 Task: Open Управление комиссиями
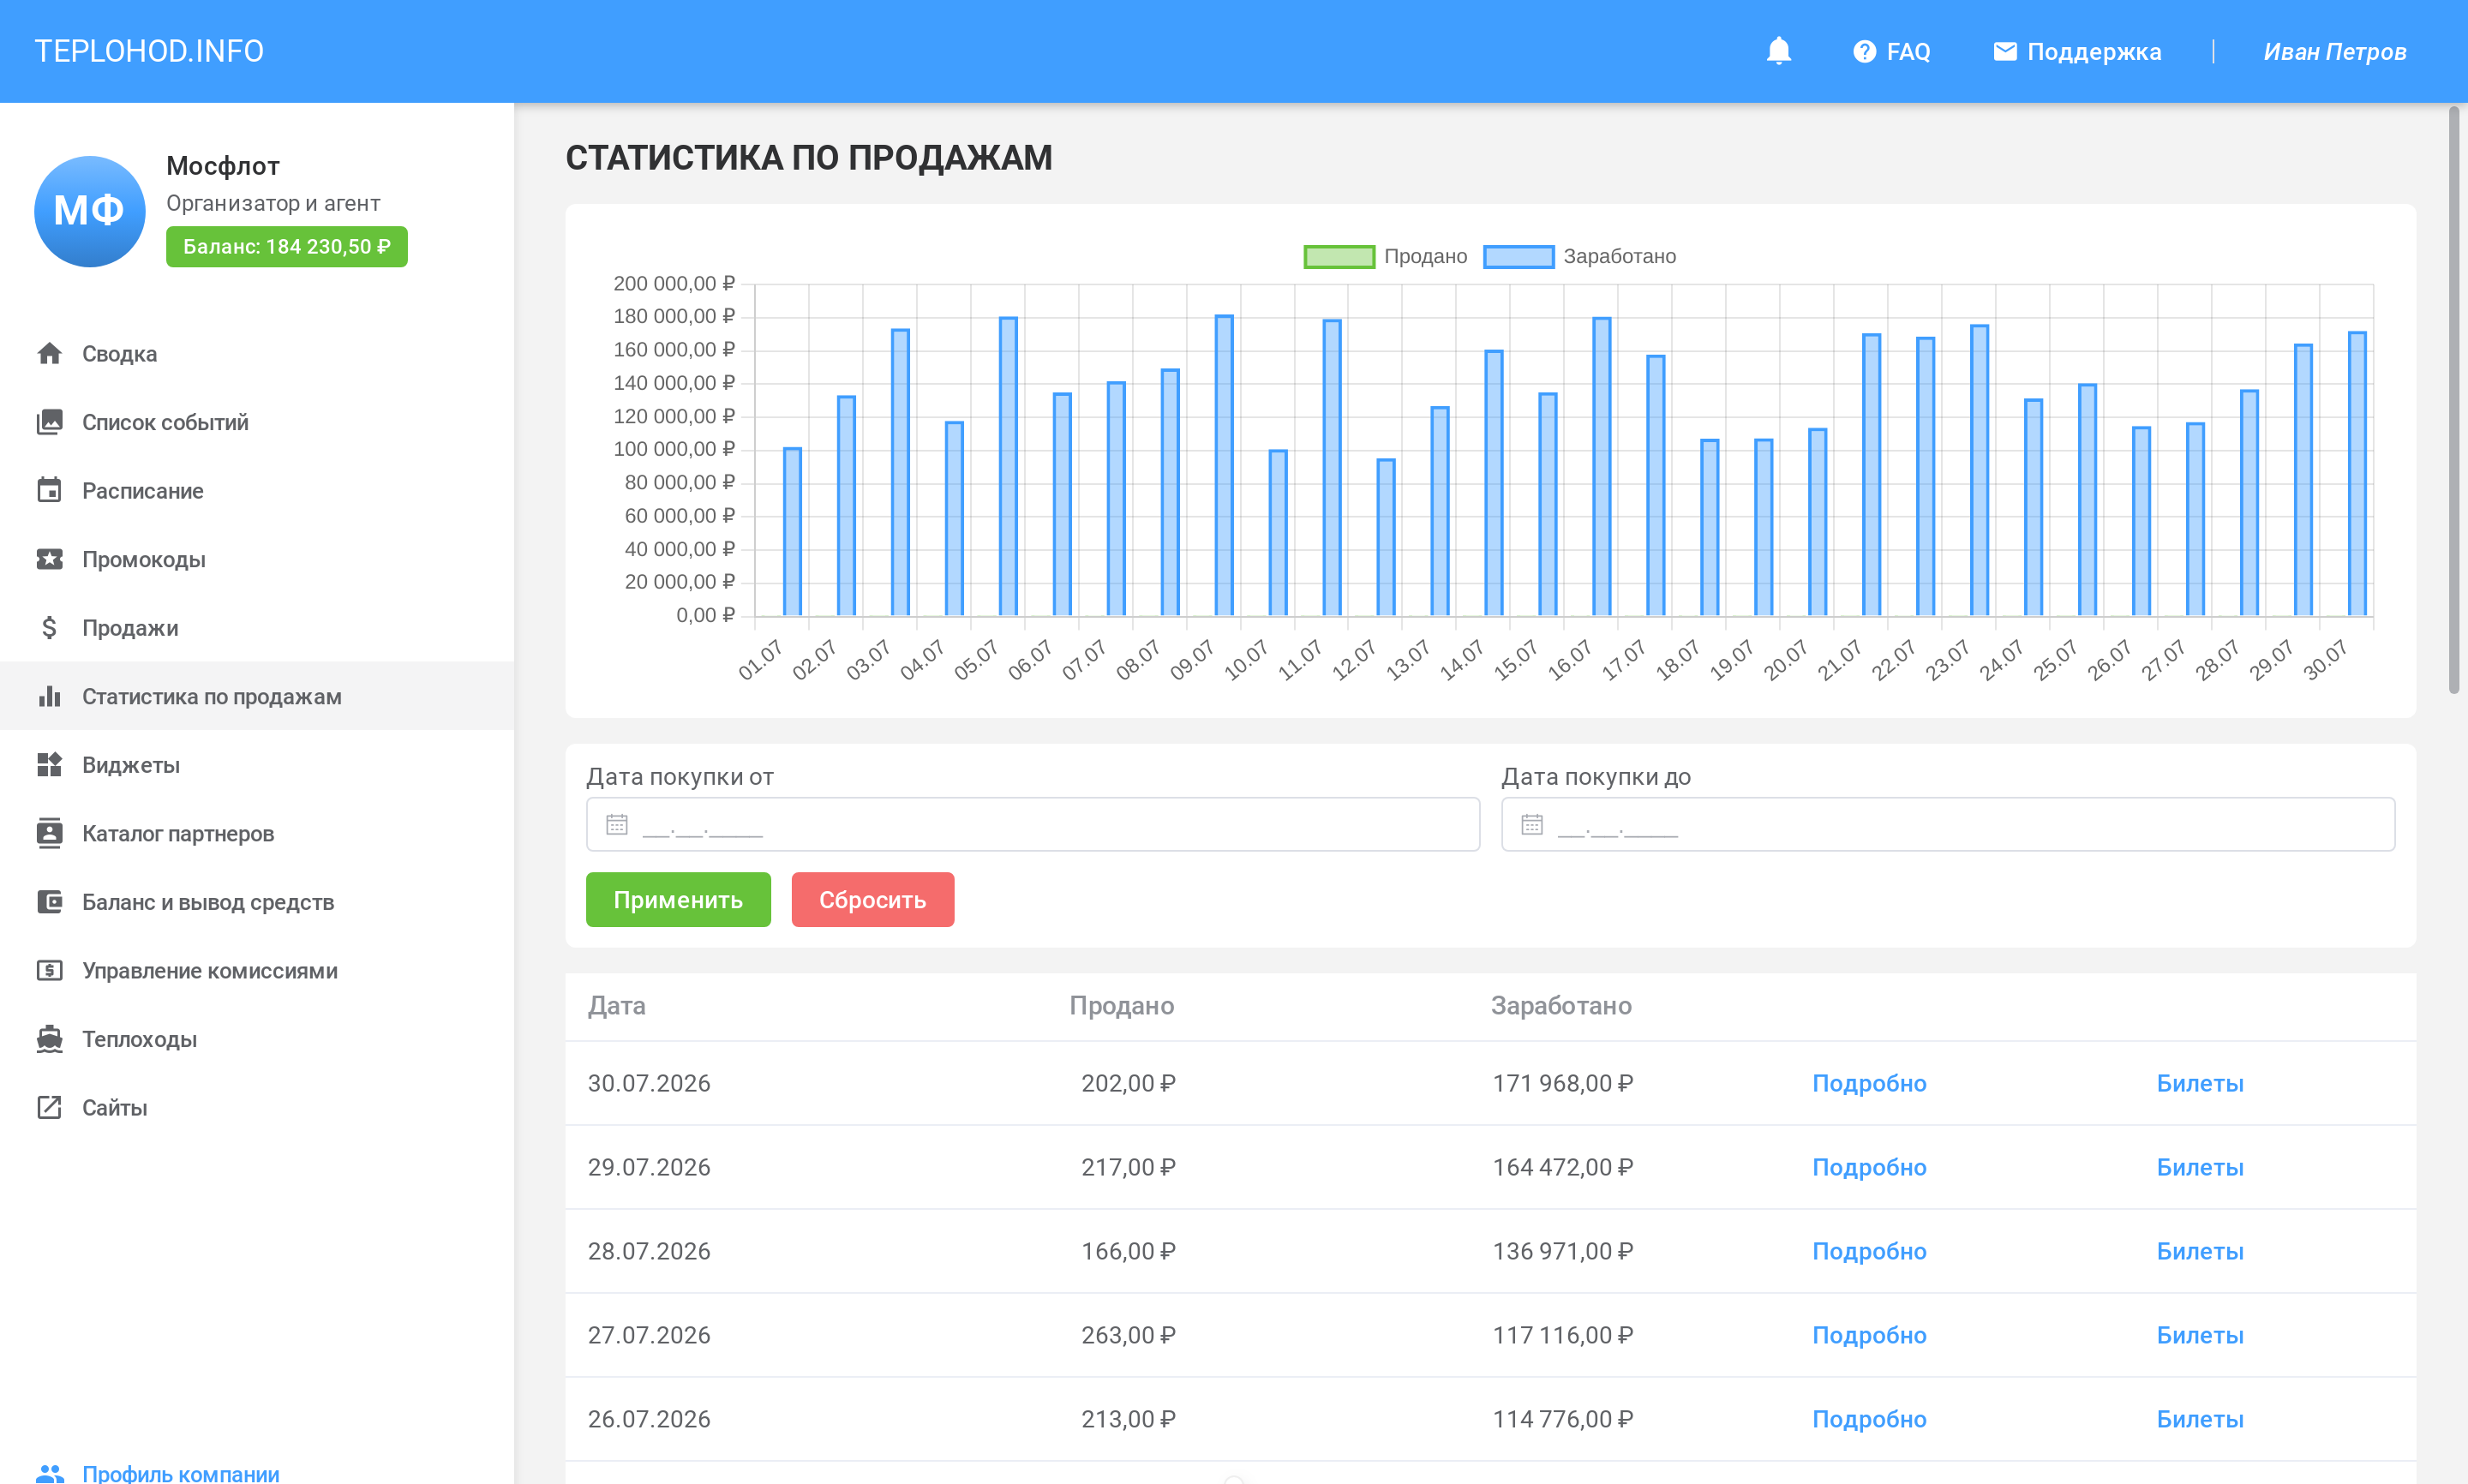point(257,970)
